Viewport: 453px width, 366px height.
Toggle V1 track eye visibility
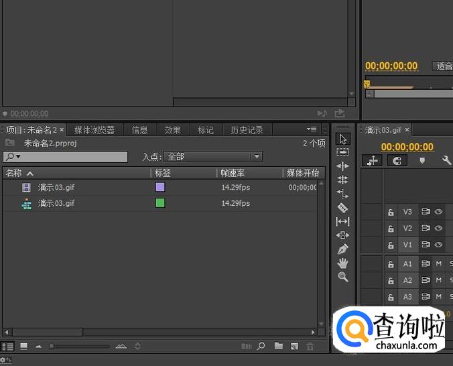(x=439, y=245)
